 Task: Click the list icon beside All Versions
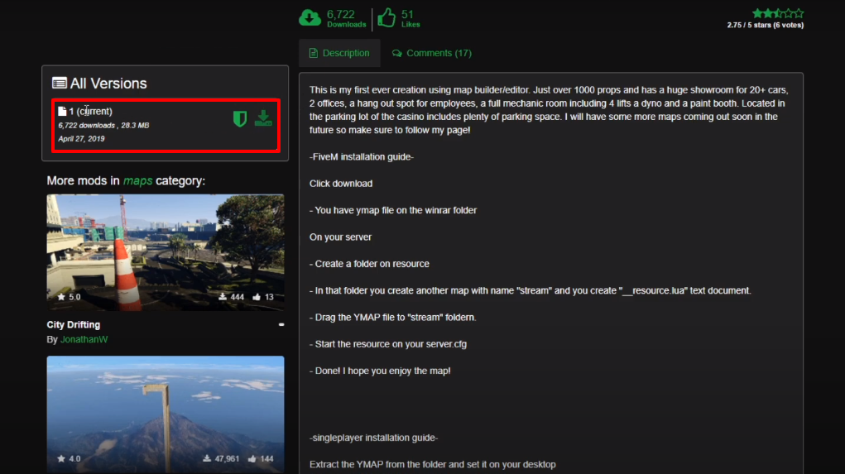pyautogui.click(x=60, y=83)
